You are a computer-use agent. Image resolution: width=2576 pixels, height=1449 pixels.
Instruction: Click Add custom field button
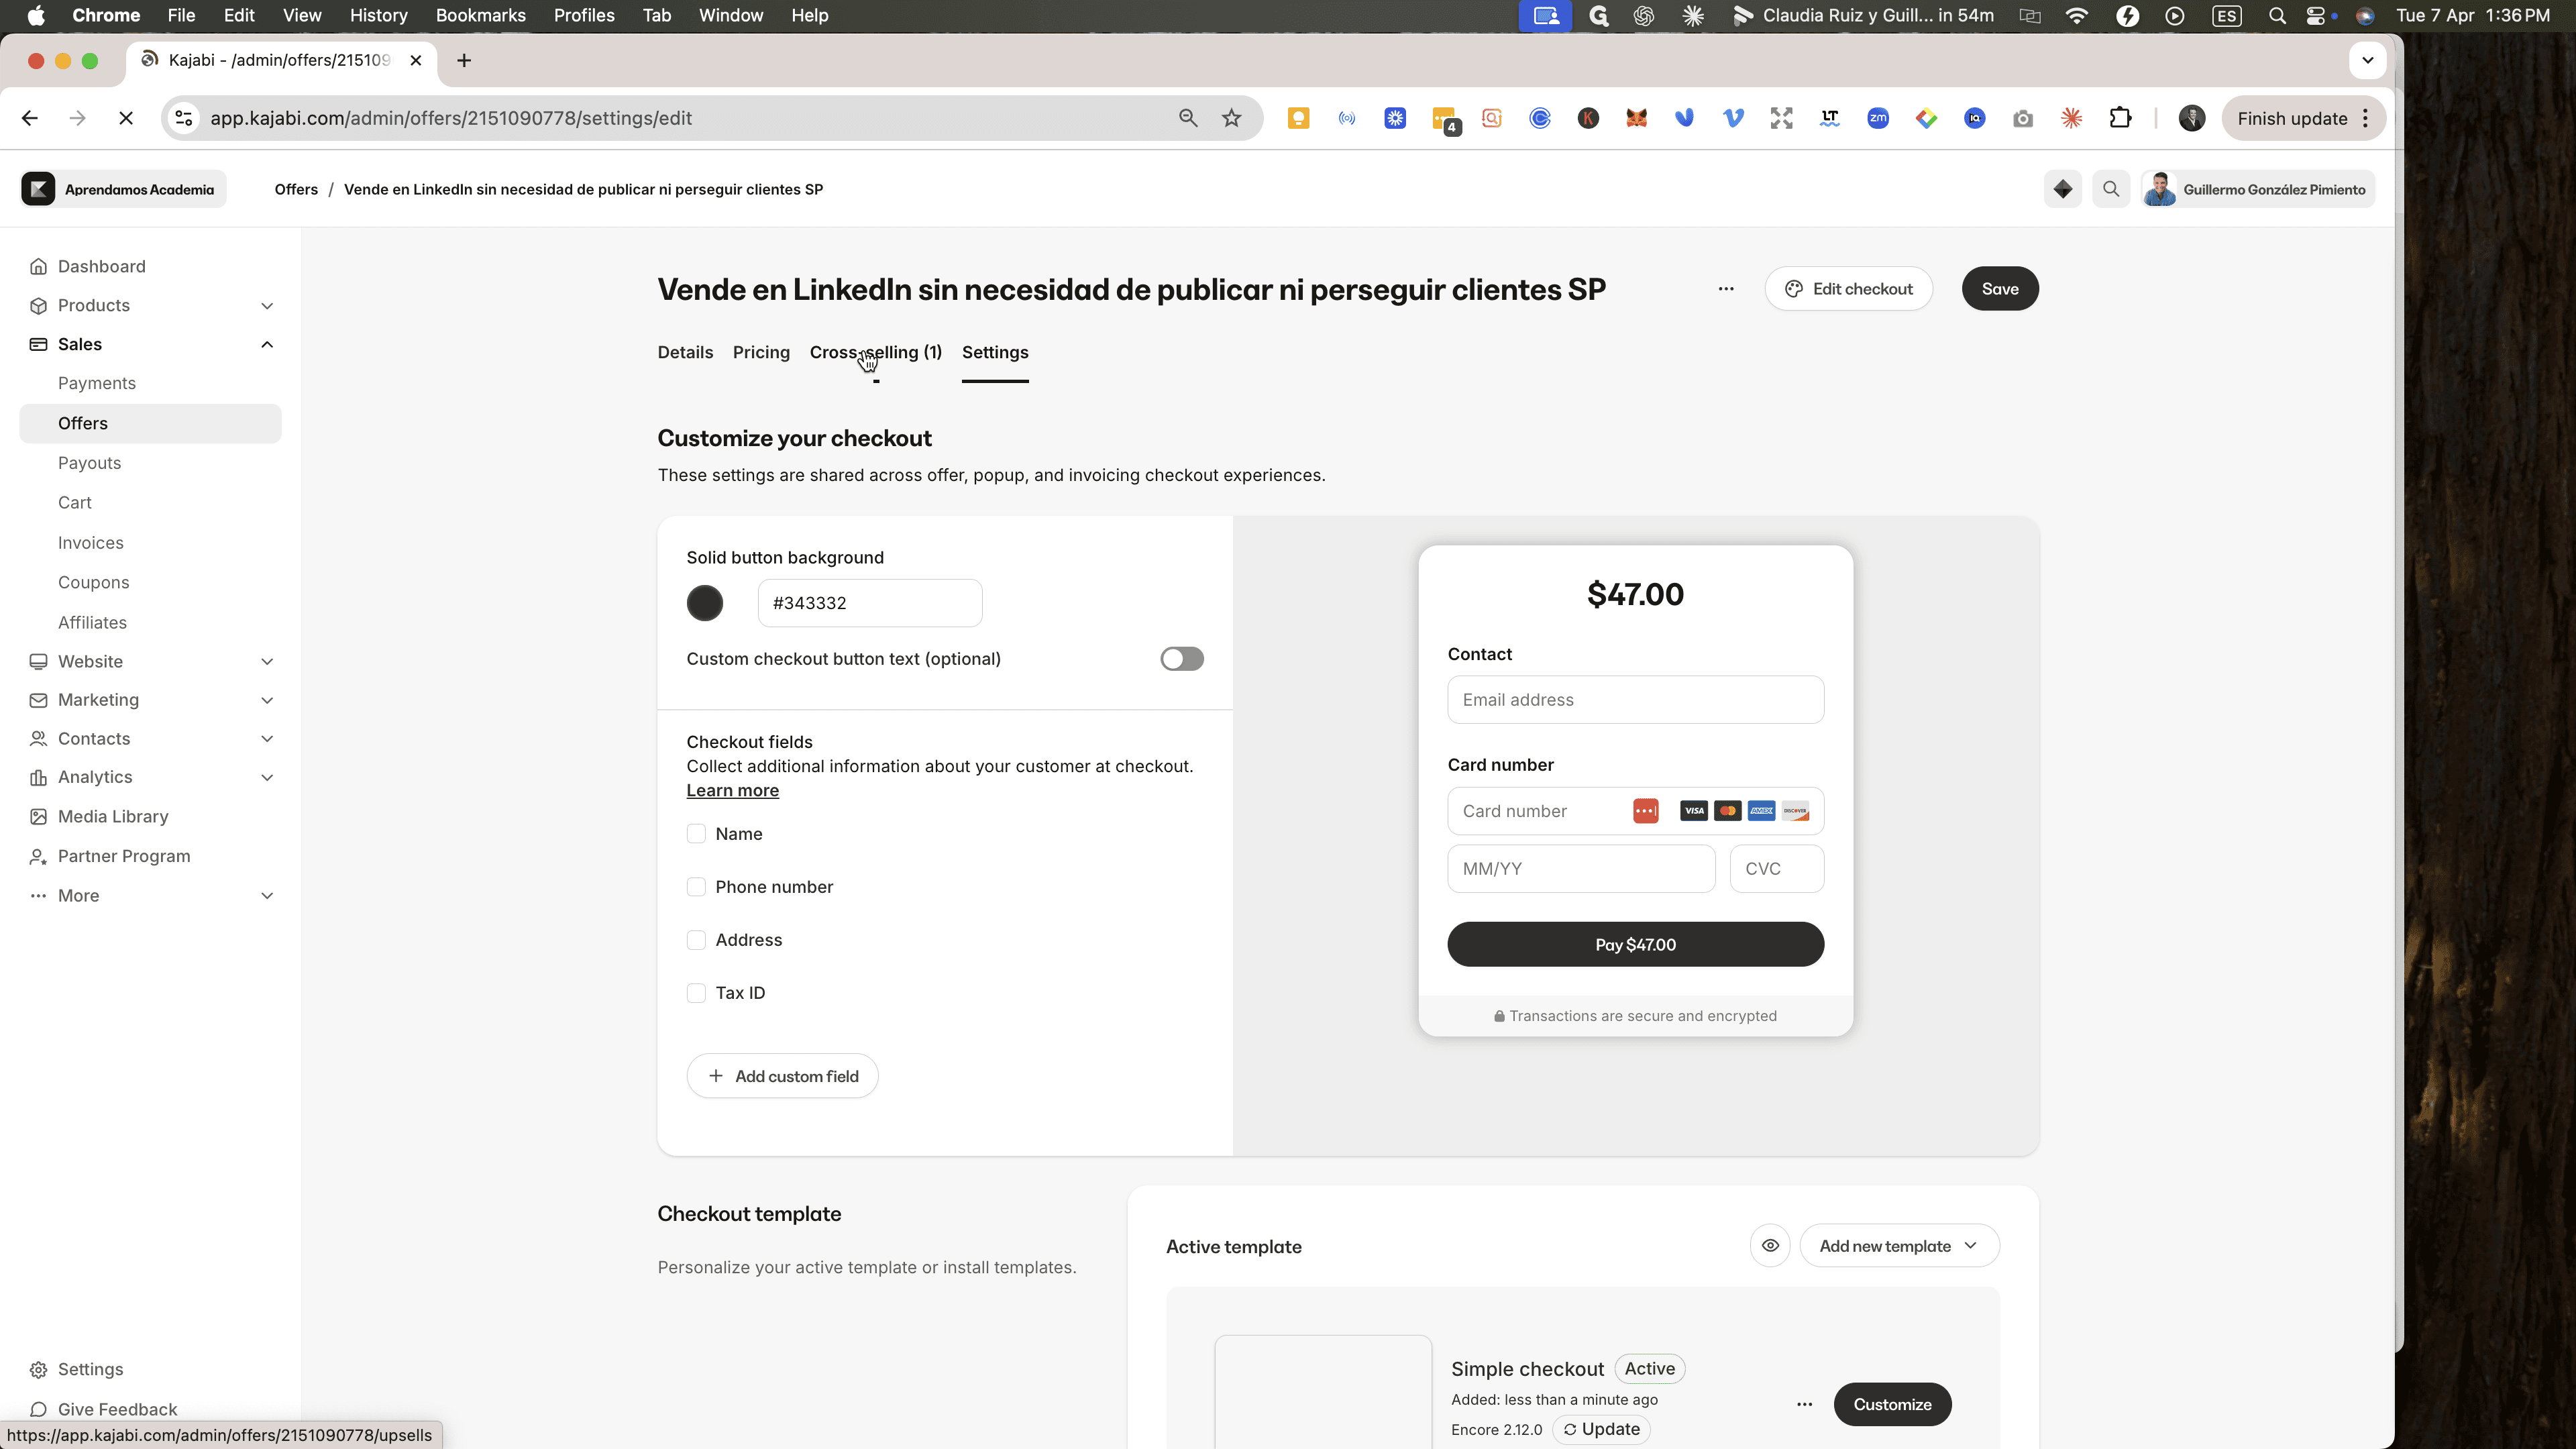(783, 1076)
